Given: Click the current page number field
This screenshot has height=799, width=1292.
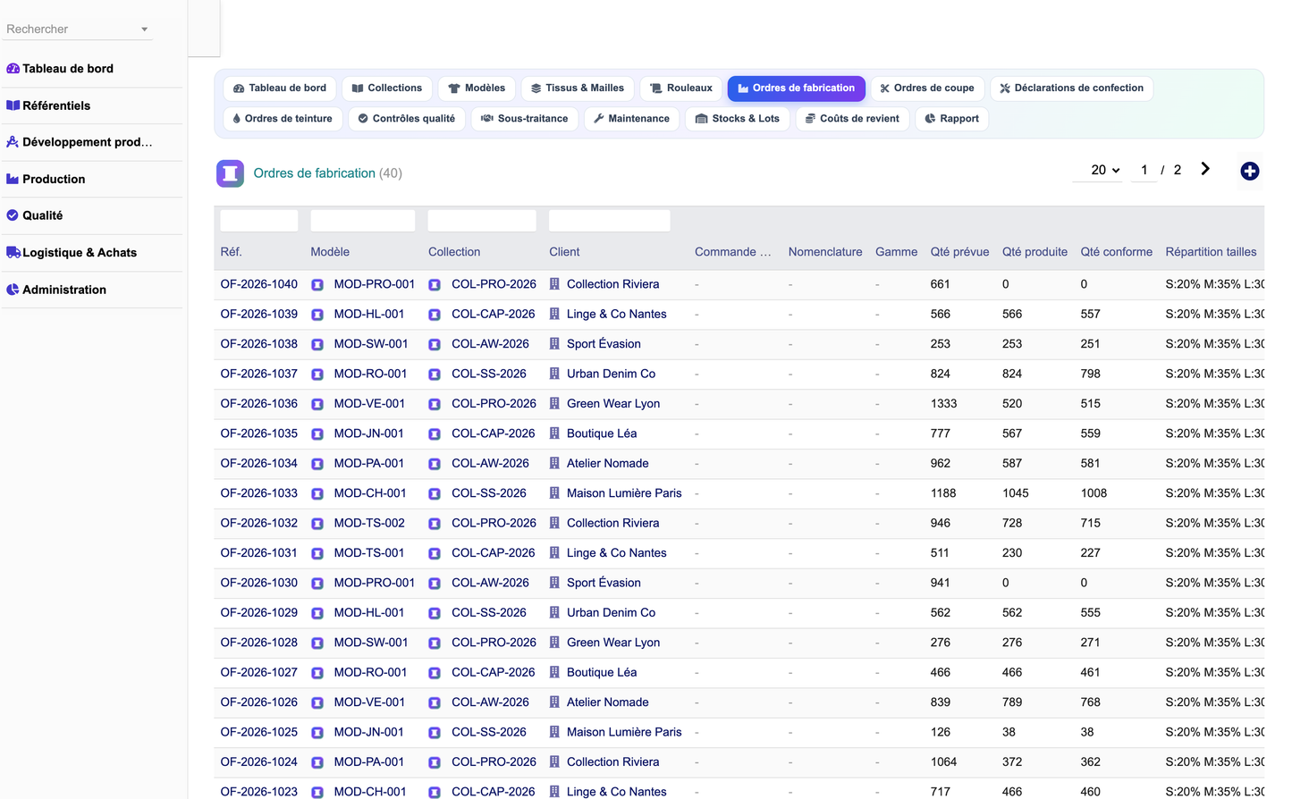Looking at the screenshot, I should tap(1144, 170).
